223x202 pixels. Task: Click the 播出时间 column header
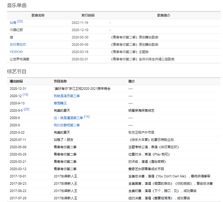click(x=16, y=81)
